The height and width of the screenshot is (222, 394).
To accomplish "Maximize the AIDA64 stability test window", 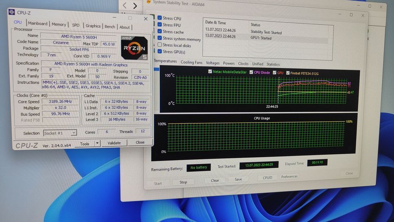I will (351, 15).
